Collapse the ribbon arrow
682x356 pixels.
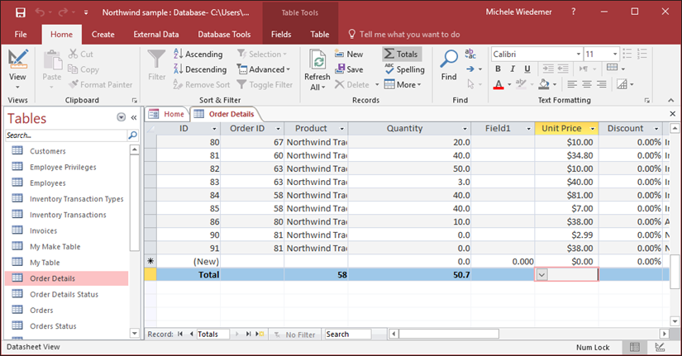click(x=671, y=100)
